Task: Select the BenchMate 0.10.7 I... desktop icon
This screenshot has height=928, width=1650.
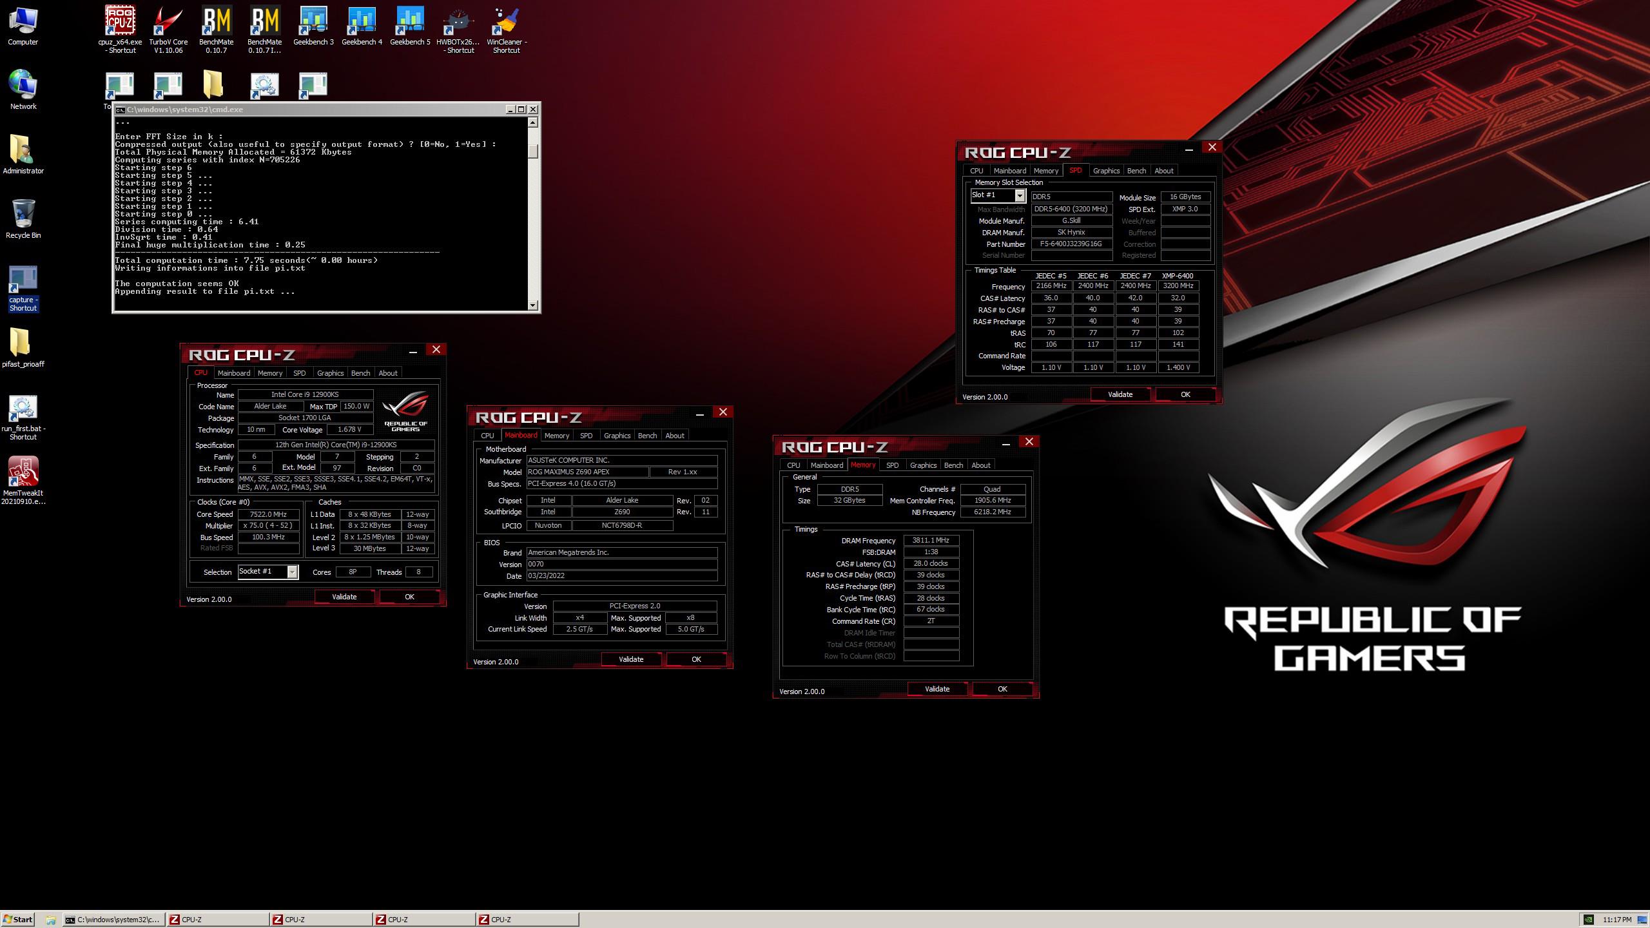Action: (265, 29)
